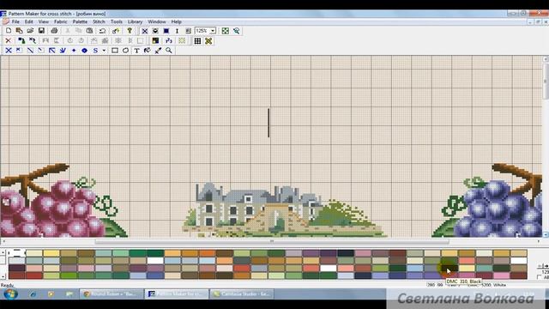Click the yellow cross stitch icon after grid icon
The height and width of the screenshot is (309, 549).
click(208, 40)
